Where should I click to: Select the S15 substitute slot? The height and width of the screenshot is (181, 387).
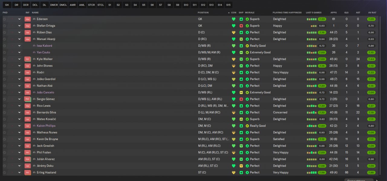point(228,5)
